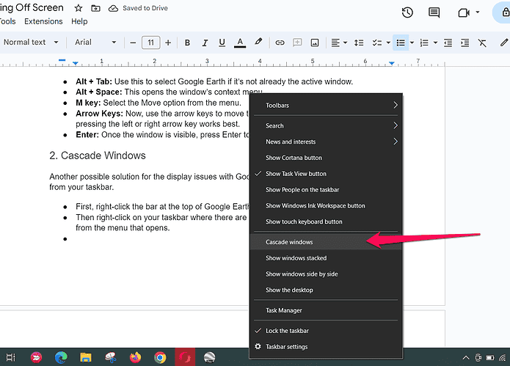Open Google Chrome from the taskbar
The width and height of the screenshot is (510, 366).
coord(160,357)
